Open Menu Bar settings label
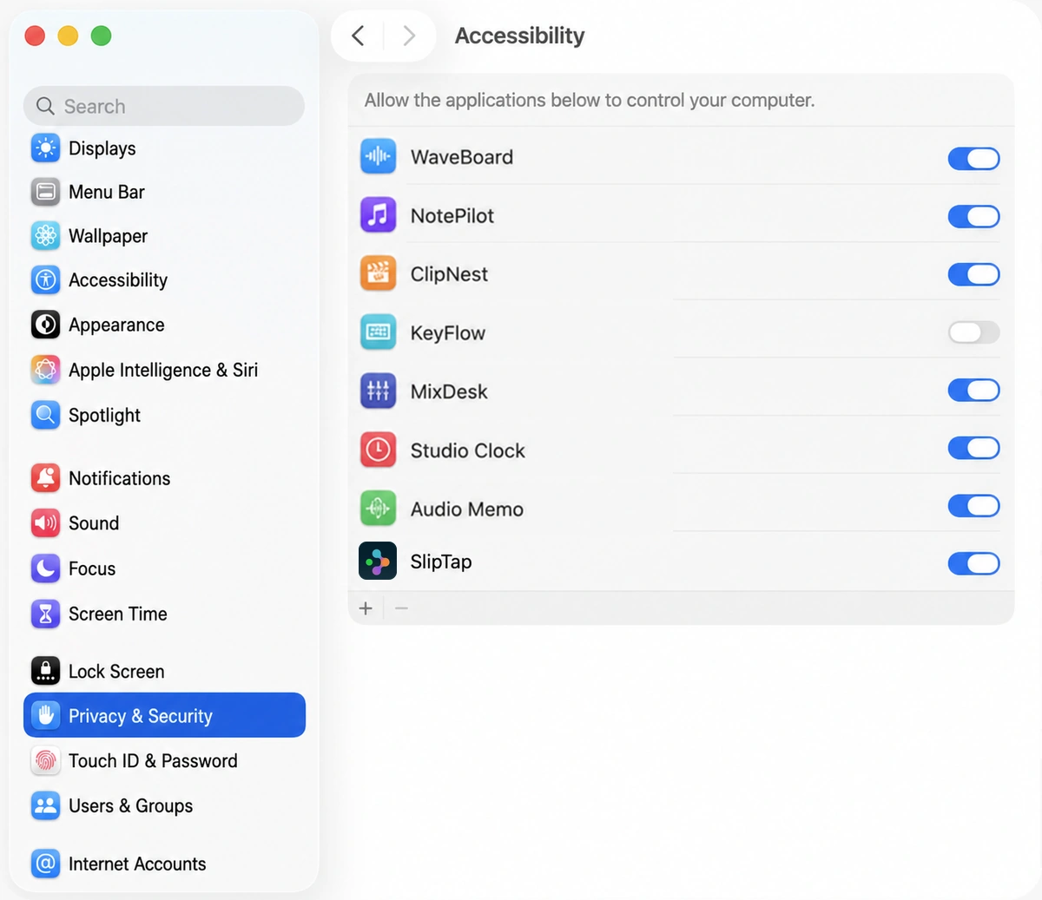This screenshot has height=900, width=1042. pos(107,192)
